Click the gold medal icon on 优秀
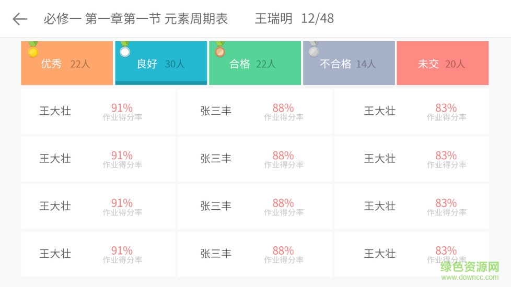This screenshot has width=511, height=287. pos(33,51)
